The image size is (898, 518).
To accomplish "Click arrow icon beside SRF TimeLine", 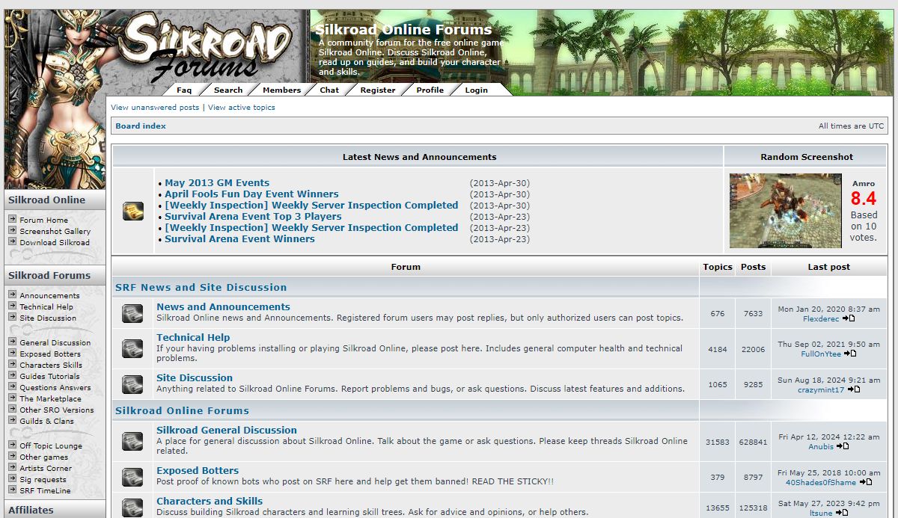I will coord(13,490).
